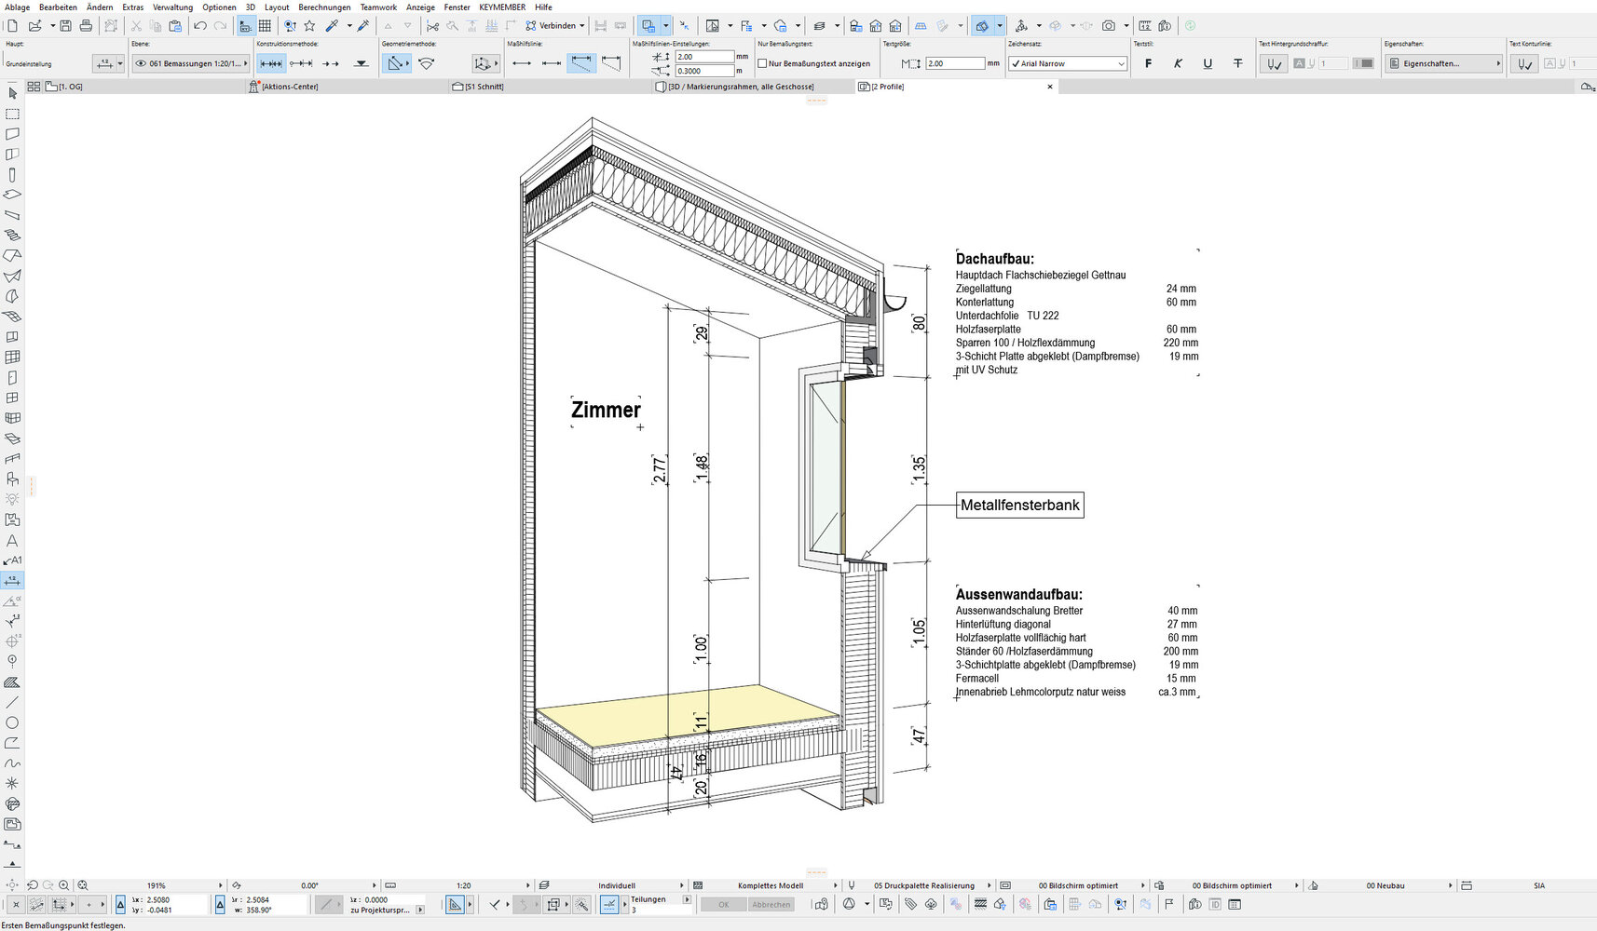The height and width of the screenshot is (931, 1597).
Task: Select the highlighted dimension witness line type
Action: (x=581, y=63)
